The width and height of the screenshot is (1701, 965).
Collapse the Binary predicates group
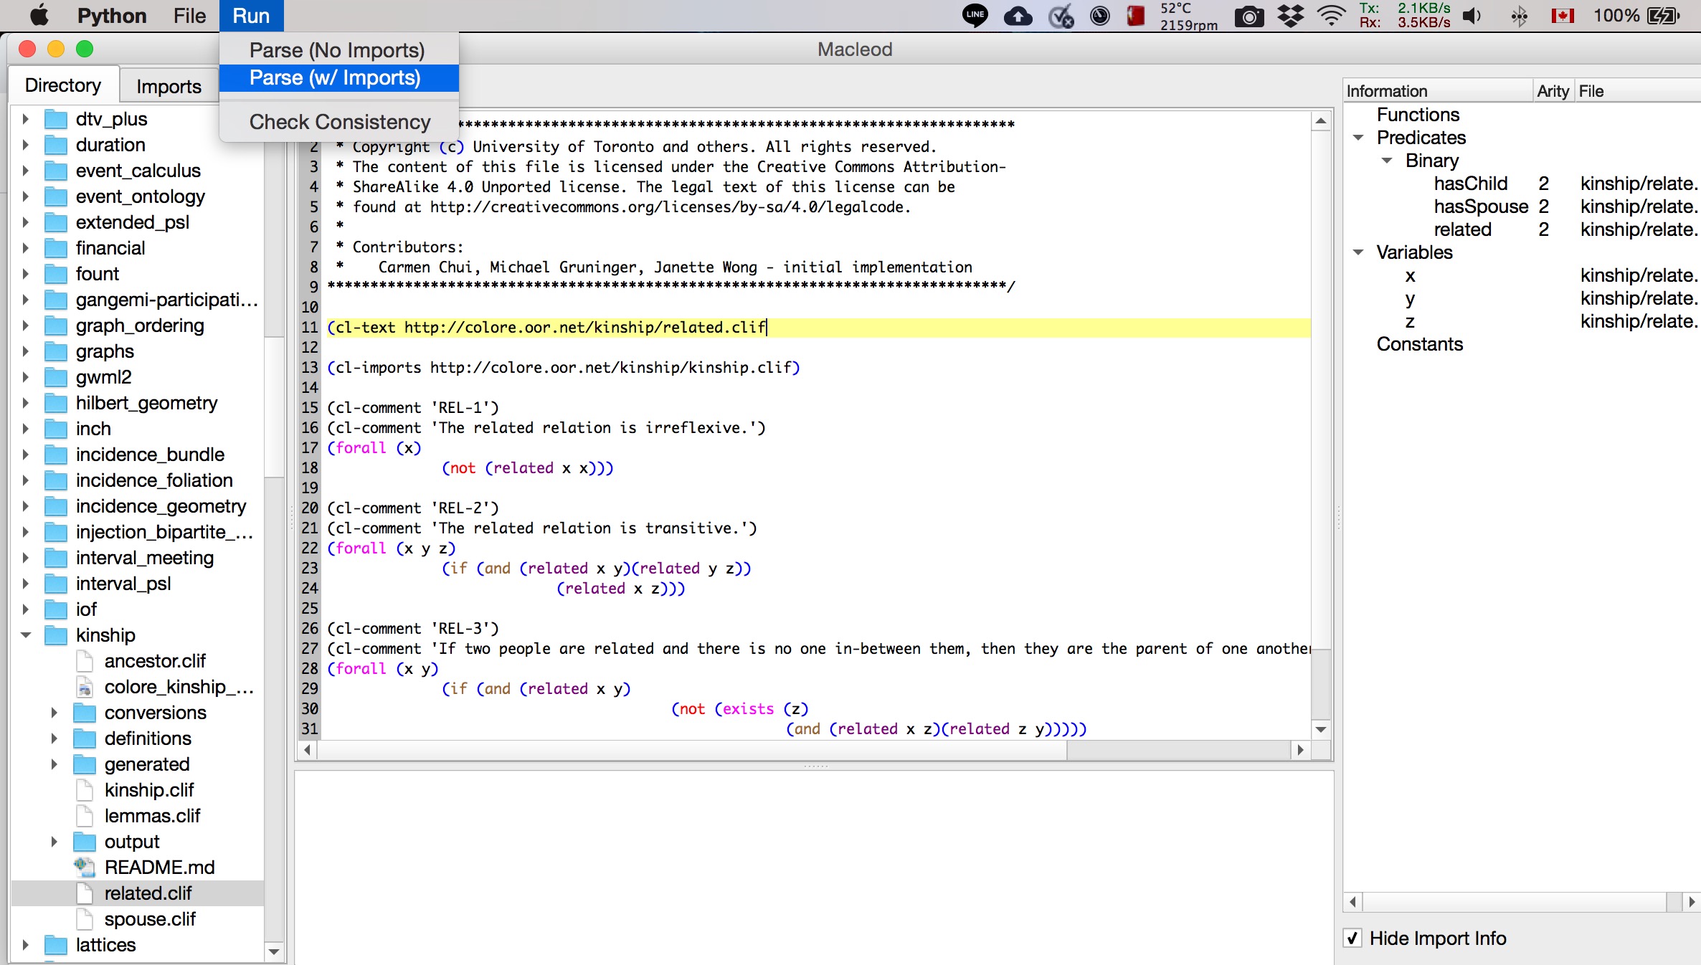[1387, 161]
